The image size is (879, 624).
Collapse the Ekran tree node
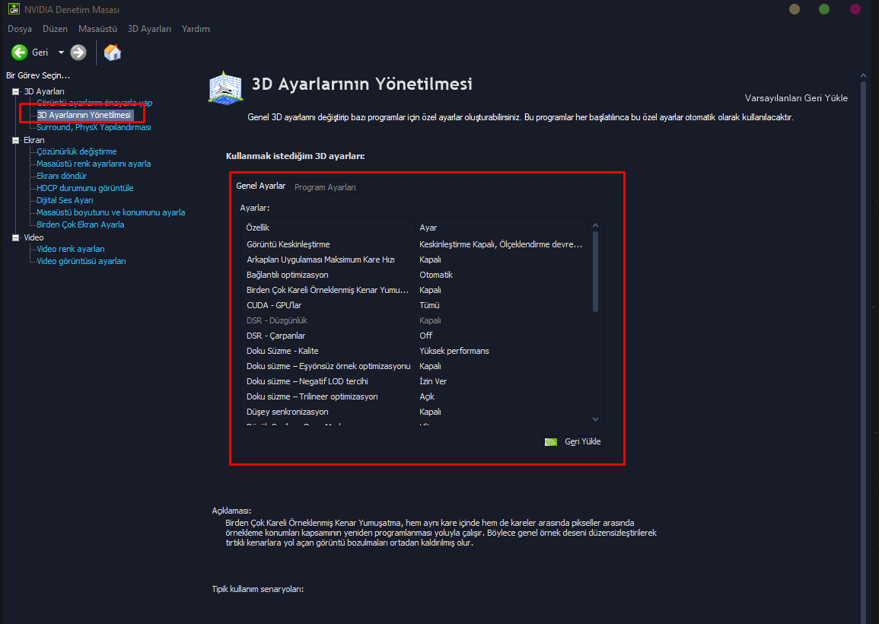(16, 140)
